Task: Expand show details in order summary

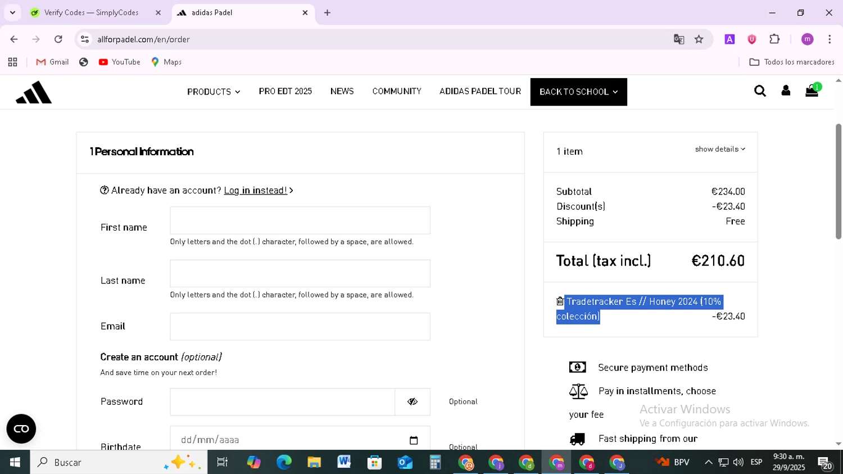Action: (x=720, y=149)
